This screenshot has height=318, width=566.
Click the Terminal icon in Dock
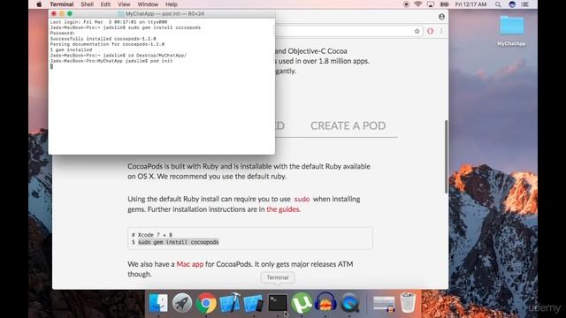[x=278, y=302]
